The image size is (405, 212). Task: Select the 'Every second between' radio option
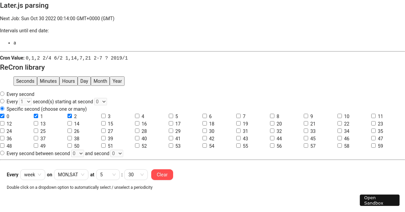2,153
